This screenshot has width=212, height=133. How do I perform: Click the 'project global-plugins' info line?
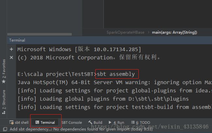point(115,91)
